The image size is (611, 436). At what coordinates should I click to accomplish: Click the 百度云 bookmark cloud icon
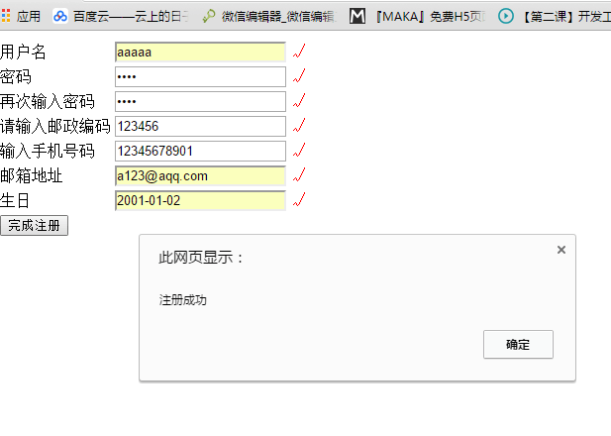coord(61,16)
